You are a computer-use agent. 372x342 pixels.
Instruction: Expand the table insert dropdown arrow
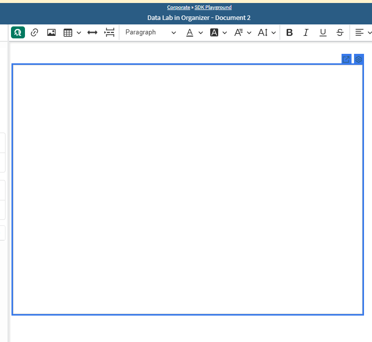[x=79, y=33]
